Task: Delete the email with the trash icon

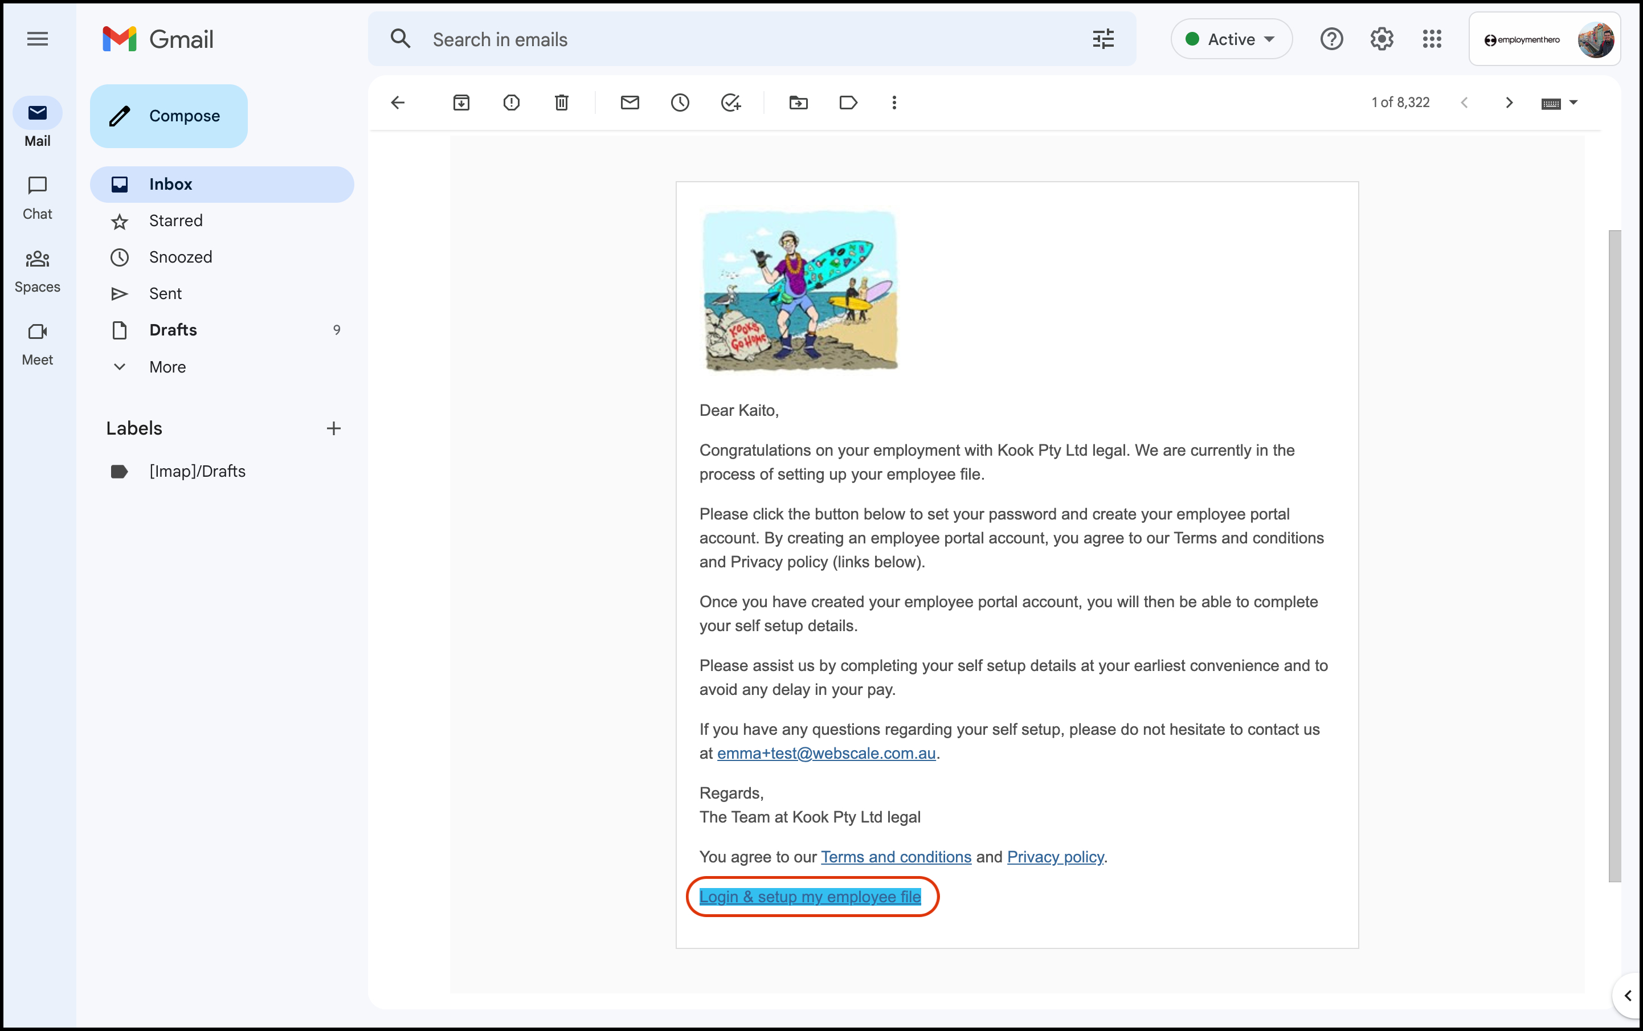Action: [561, 103]
